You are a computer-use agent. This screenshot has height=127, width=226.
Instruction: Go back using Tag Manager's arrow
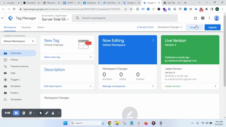pos(2,18)
